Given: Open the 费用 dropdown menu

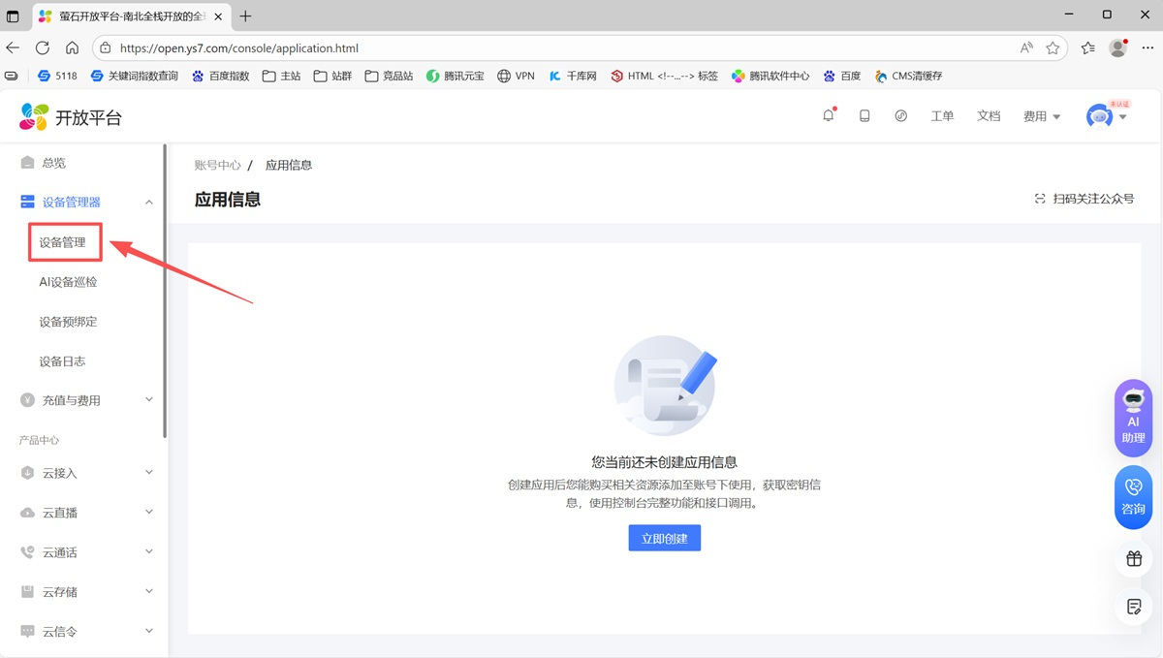Looking at the screenshot, I should [1041, 115].
